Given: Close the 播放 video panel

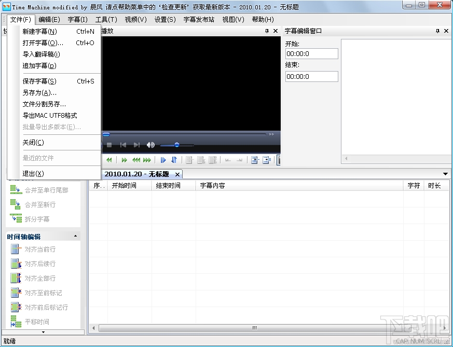Looking at the screenshot, I should click(x=276, y=31).
